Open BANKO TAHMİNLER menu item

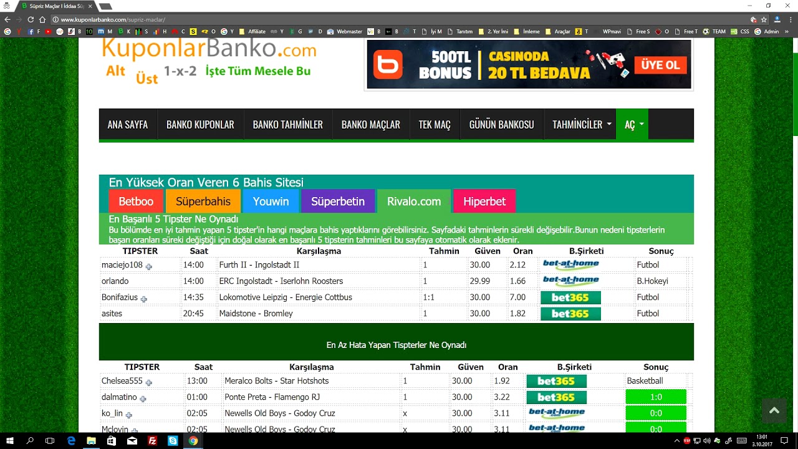(288, 125)
